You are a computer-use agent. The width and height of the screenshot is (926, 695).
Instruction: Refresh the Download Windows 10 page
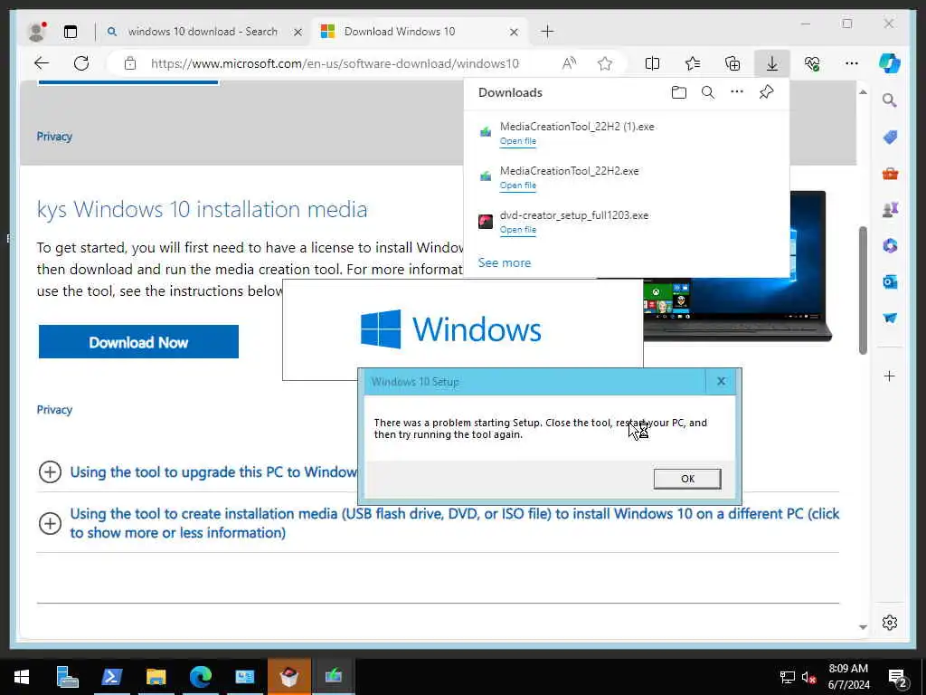[x=81, y=63]
